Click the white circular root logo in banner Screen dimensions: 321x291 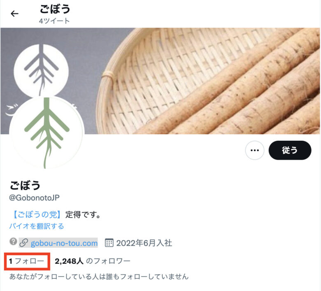coord(41,70)
